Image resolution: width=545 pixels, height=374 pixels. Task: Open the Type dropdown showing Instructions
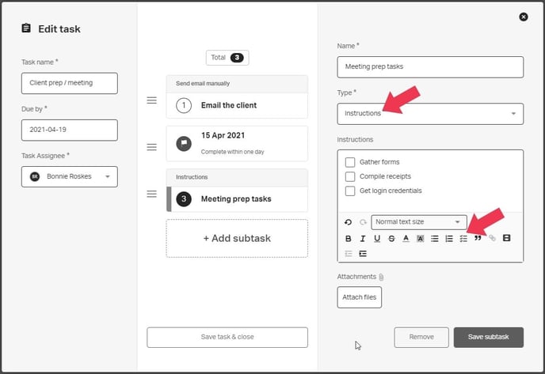click(x=430, y=113)
